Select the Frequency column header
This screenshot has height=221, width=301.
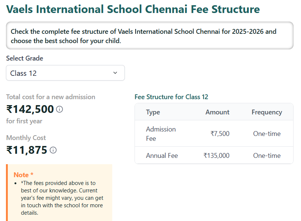[x=267, y=112]
